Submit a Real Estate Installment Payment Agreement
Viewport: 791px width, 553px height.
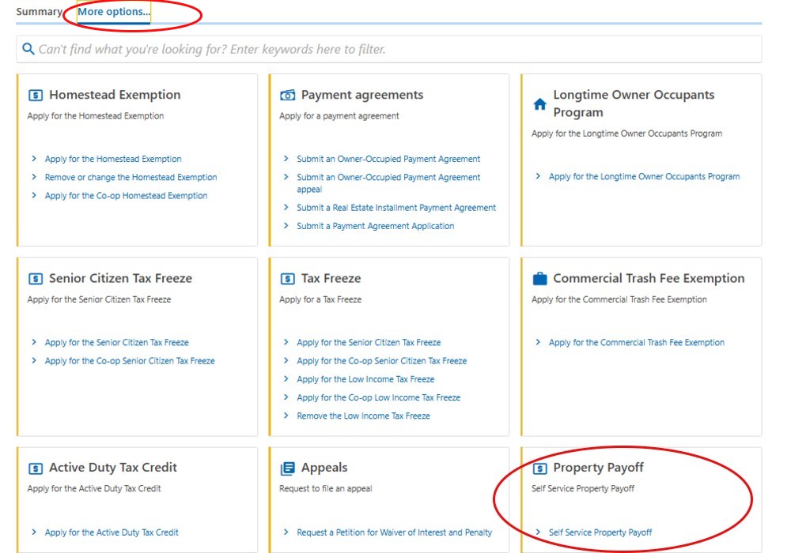[396, 208]
